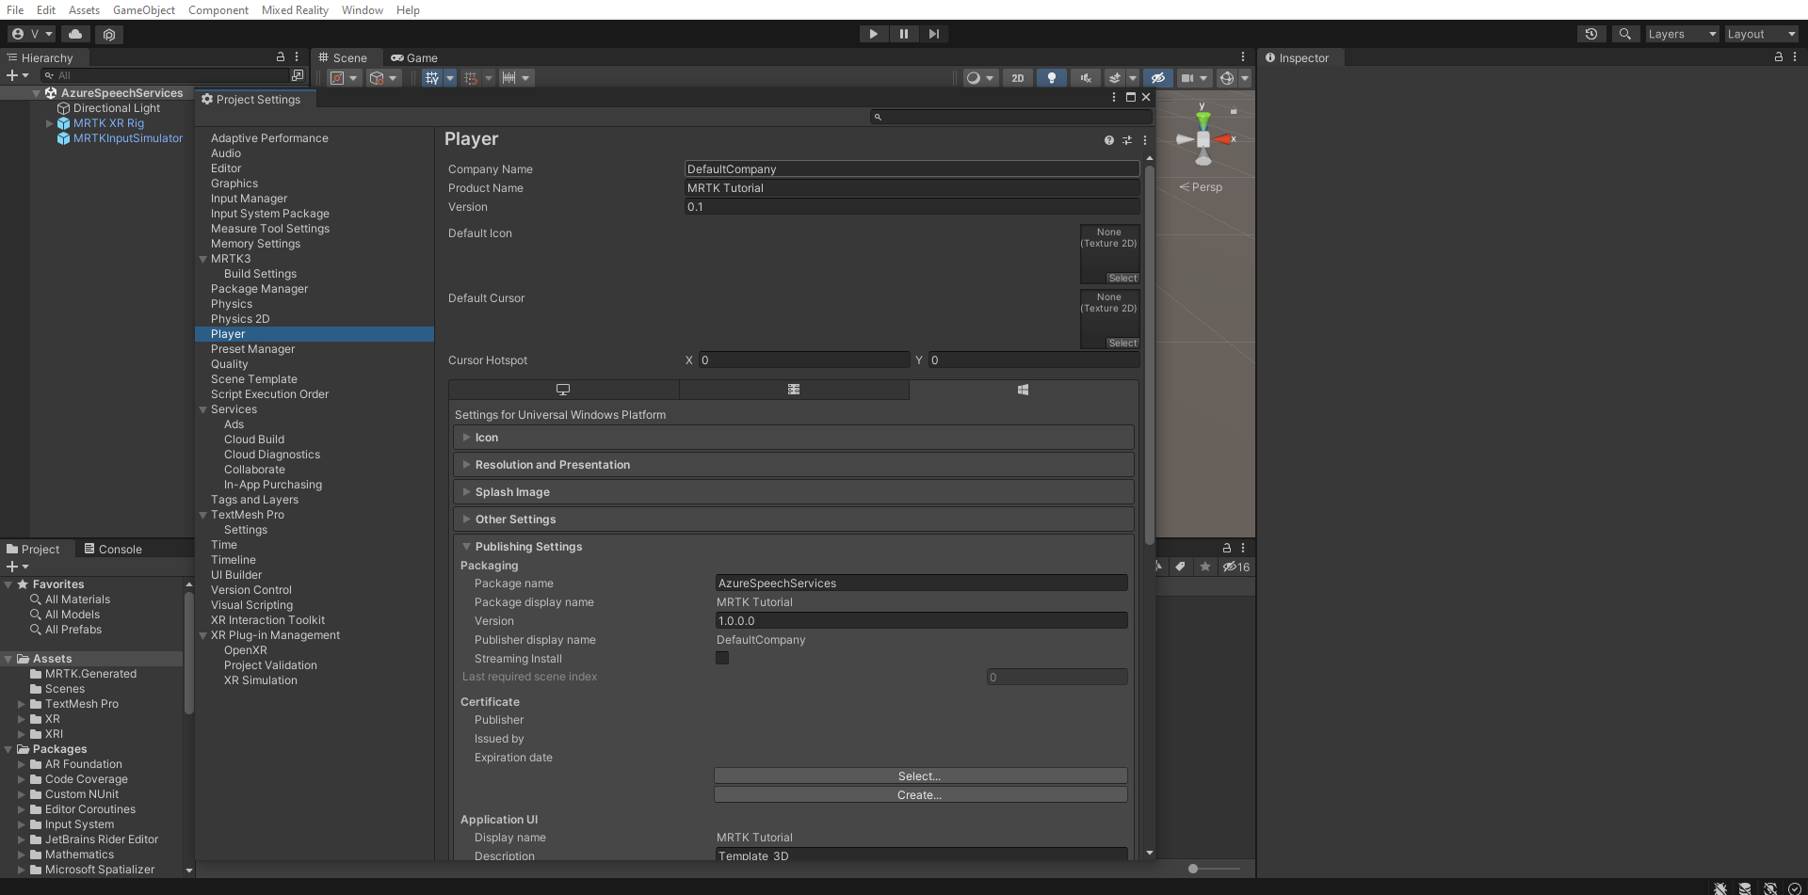
Task: Click the Company Name input field
Action: [912, 169]
